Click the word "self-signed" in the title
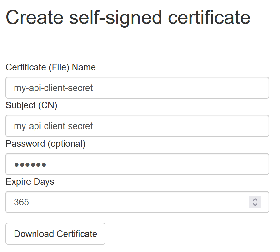 (x=115, y=17)
